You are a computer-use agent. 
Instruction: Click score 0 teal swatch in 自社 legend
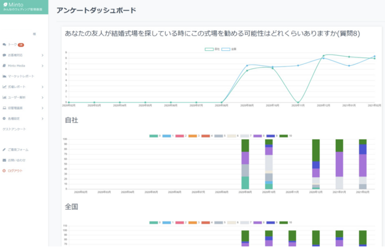tap(153, 136)
